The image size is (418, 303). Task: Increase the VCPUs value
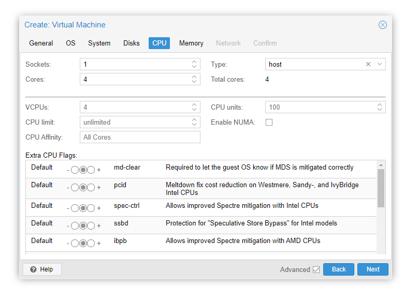tap(195, 104)
